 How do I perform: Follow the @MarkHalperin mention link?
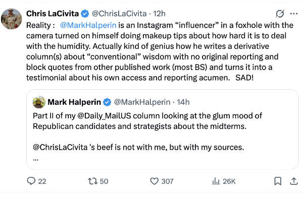point(88,25)
